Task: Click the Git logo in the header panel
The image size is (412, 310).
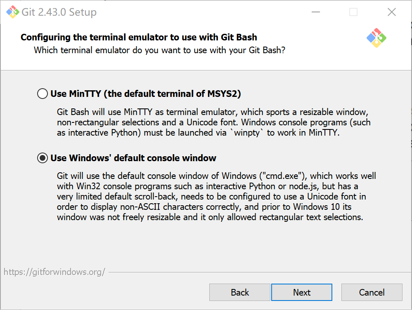Action: coord(376,38)
